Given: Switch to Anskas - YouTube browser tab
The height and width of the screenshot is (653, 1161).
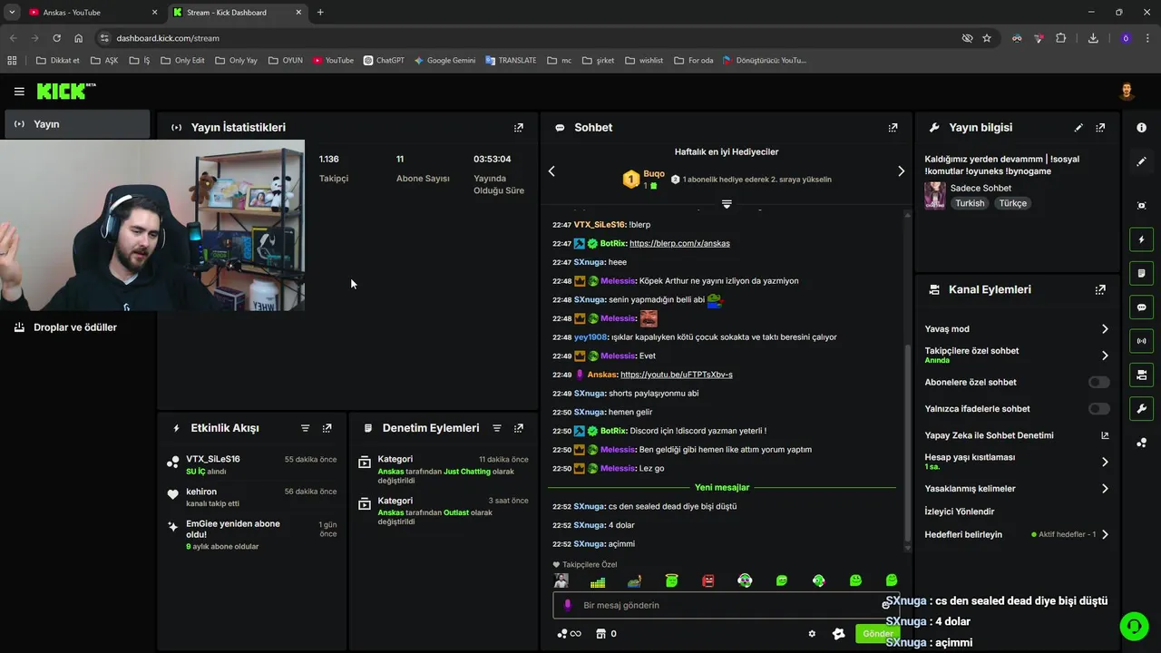Looking at the screenshot, I should tap(91, 13).
